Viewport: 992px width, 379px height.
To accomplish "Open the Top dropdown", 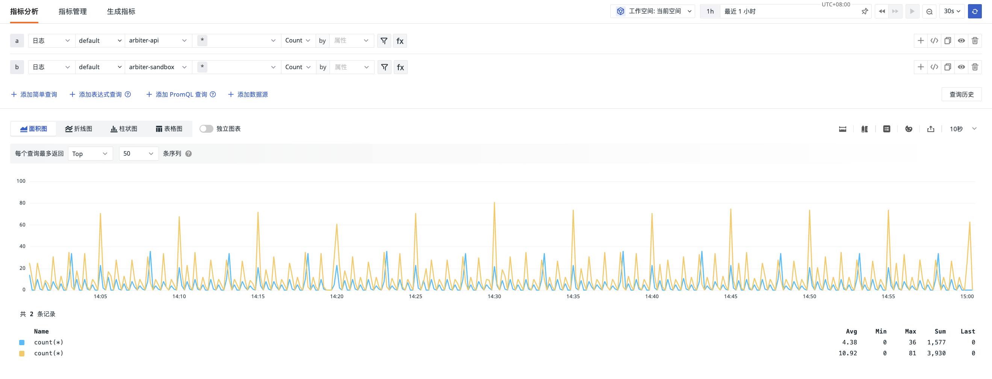I will point(90,154).
